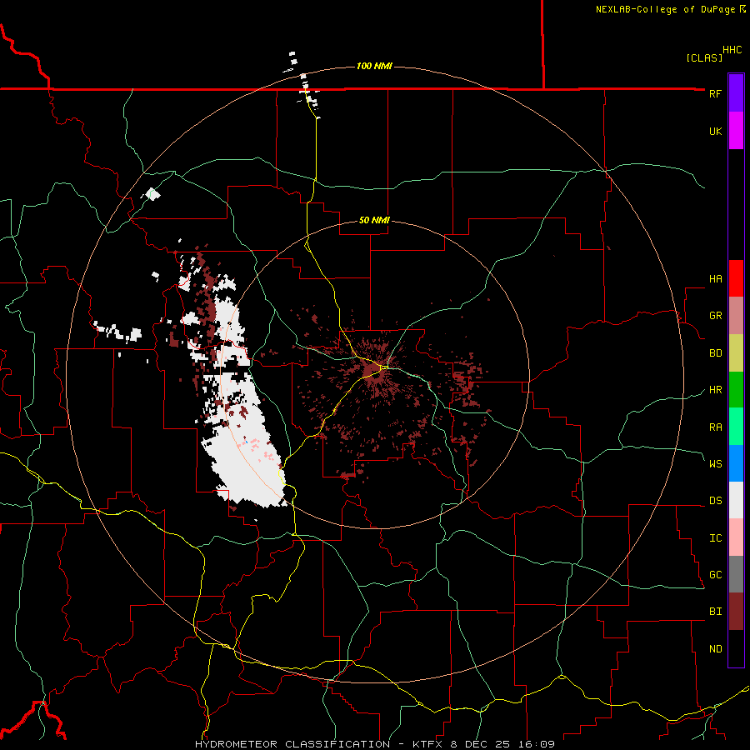Click the UK legend label

click(x=715, y=131)
